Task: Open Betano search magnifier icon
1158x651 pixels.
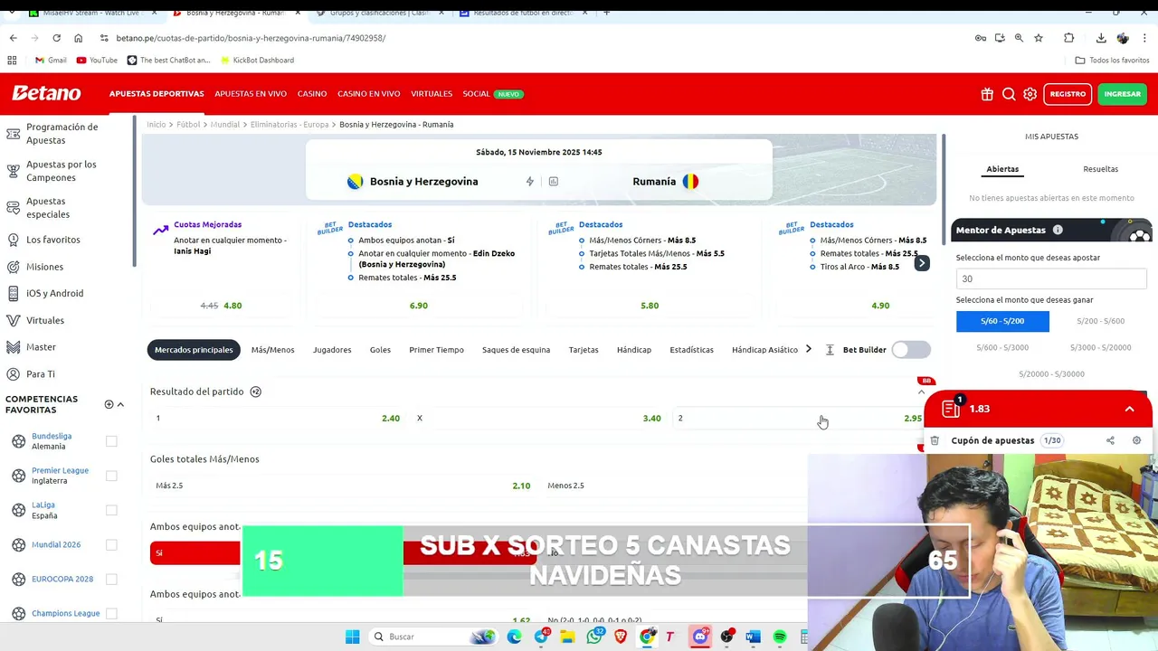Action: 1009,94
